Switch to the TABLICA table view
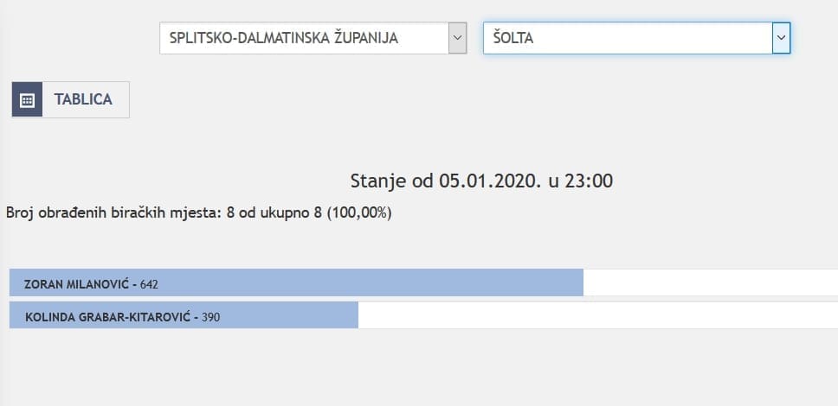The image size is (838, 406). click(83, 99)
